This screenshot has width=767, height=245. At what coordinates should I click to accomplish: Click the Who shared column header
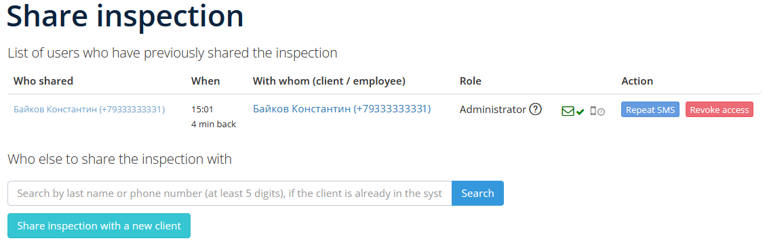coord(43,81)
